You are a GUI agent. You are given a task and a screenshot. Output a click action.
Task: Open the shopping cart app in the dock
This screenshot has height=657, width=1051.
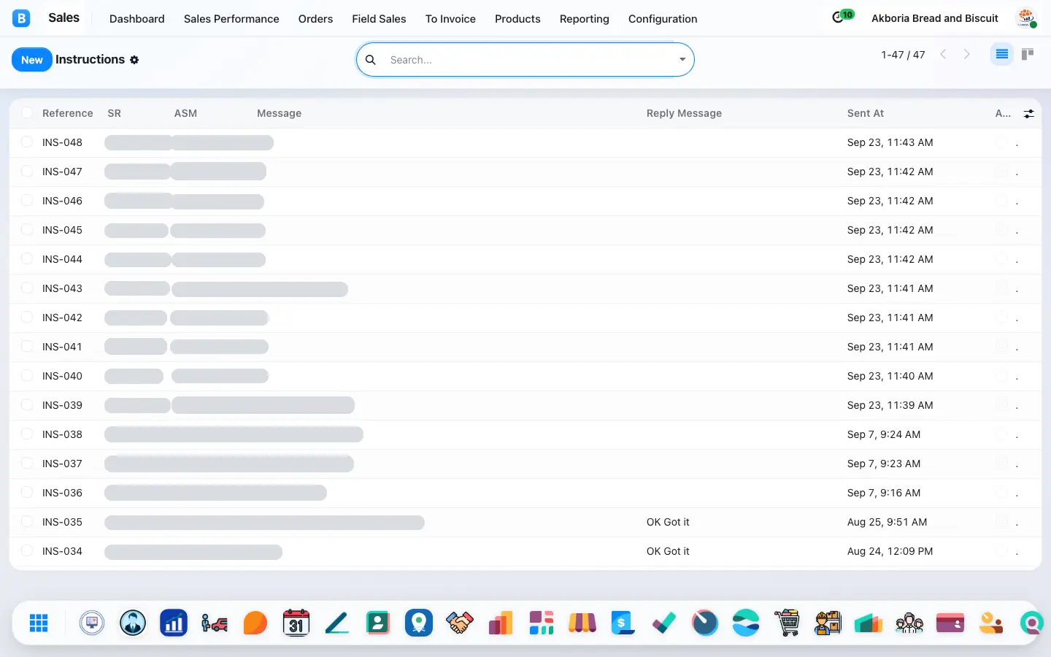coord(787,623)
